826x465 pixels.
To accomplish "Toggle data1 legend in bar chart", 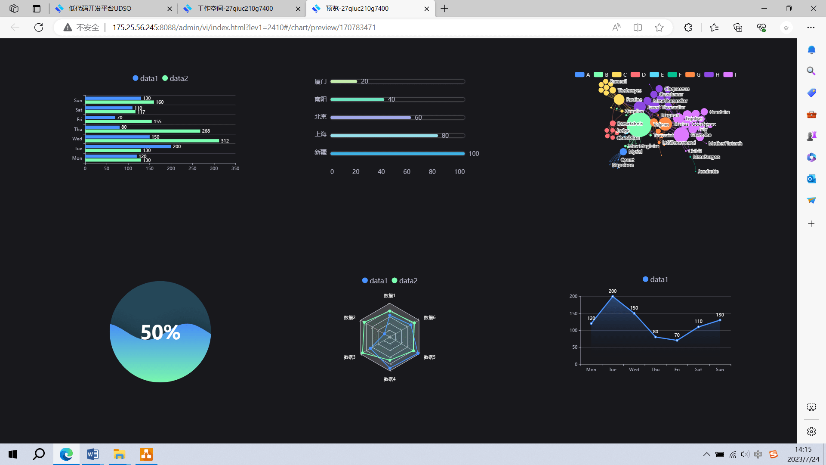I will (x=145, y=78).
